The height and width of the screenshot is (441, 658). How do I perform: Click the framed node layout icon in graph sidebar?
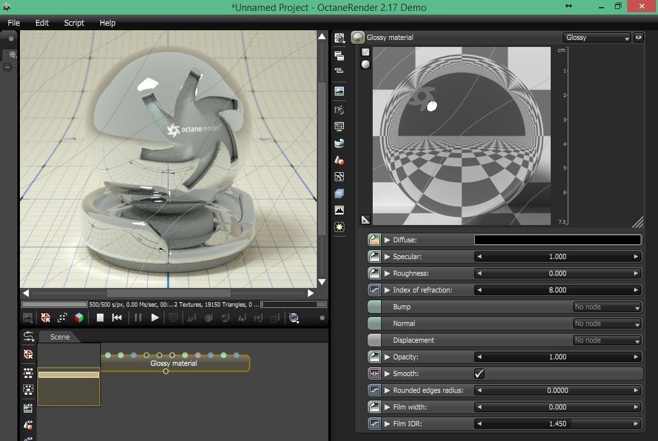(x=28, y=390)
